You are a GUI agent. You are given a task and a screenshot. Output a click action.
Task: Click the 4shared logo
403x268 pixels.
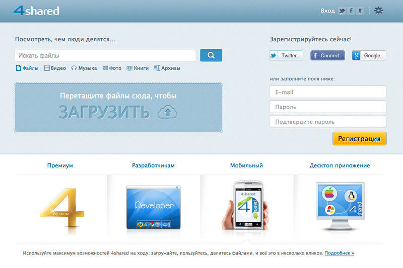click(x=36, y=11)
